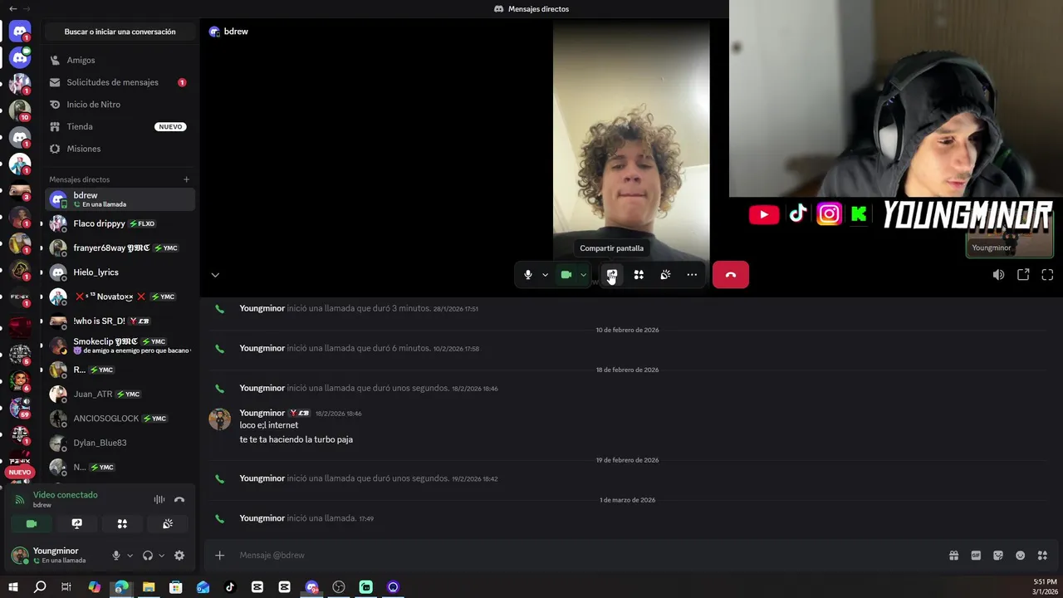1063x598 pixels.
Task: Open soundboard from voice panel button
Action: 168,524
